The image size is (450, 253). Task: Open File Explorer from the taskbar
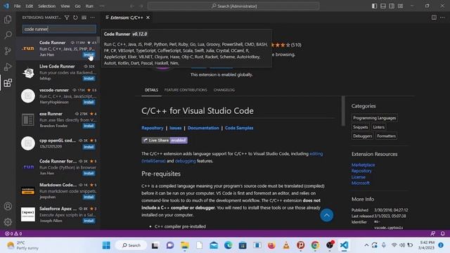pyautogui.click(x=184, y=245)
